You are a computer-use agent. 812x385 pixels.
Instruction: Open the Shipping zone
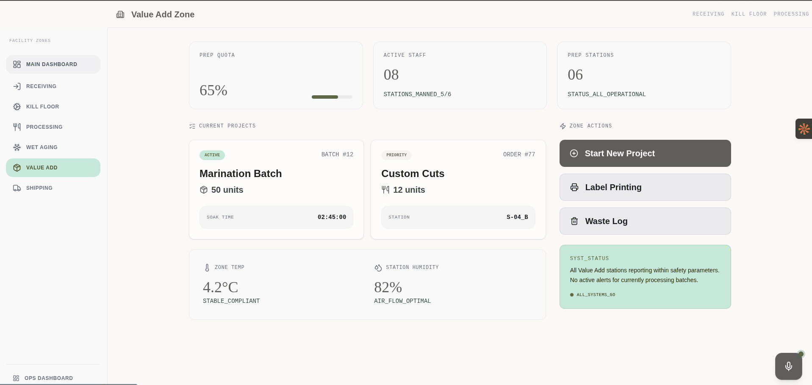pos(53,188)
